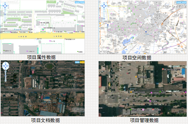Switch to blue vector layer in 项目文档数据
The height and width of the screenshot is (124, 188).
[77, 62]
